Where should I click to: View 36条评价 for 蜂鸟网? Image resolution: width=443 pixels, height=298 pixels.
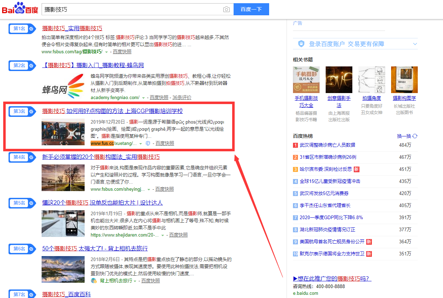click(x=182, y=98)
